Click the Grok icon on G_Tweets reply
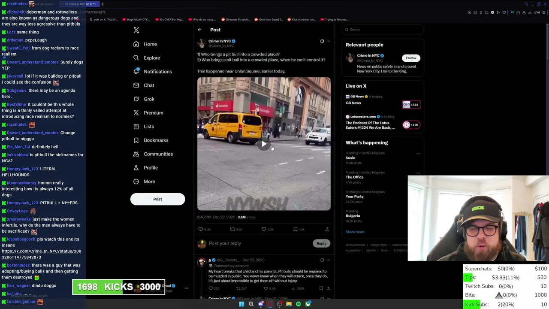 [322, 260]
